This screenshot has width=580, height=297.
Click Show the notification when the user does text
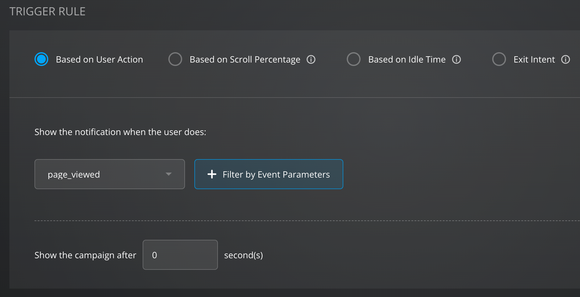pos(120,132)
